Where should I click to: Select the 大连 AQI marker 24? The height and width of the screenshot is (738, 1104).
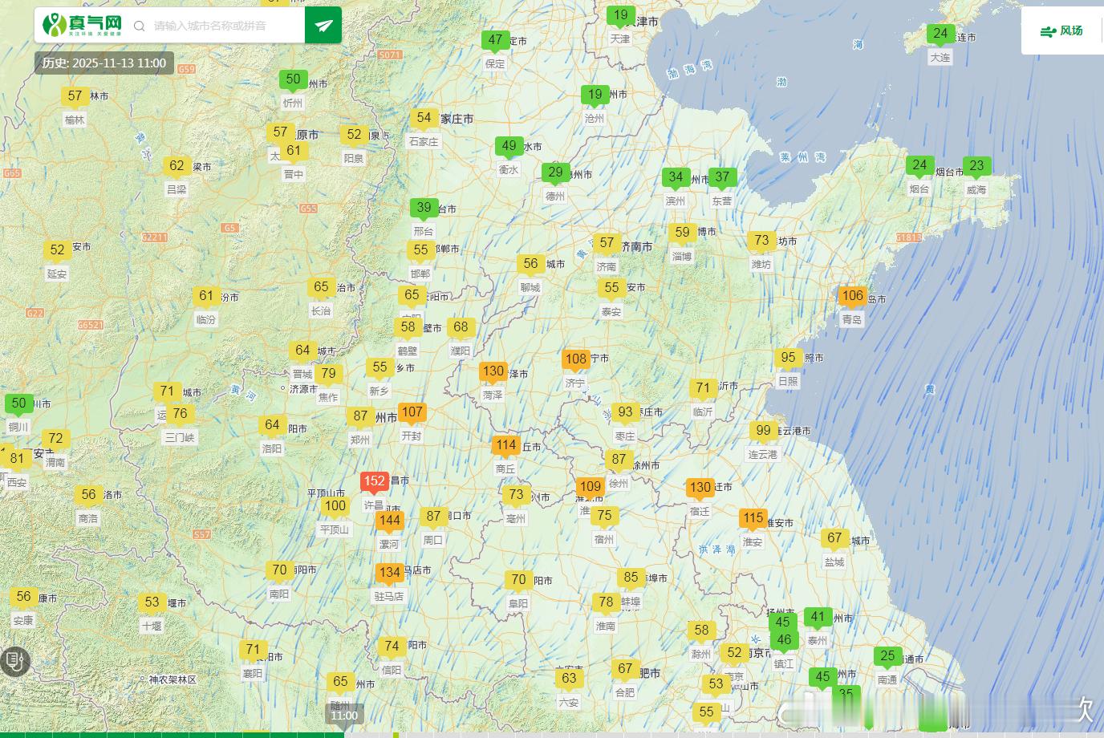pos(940,33)
